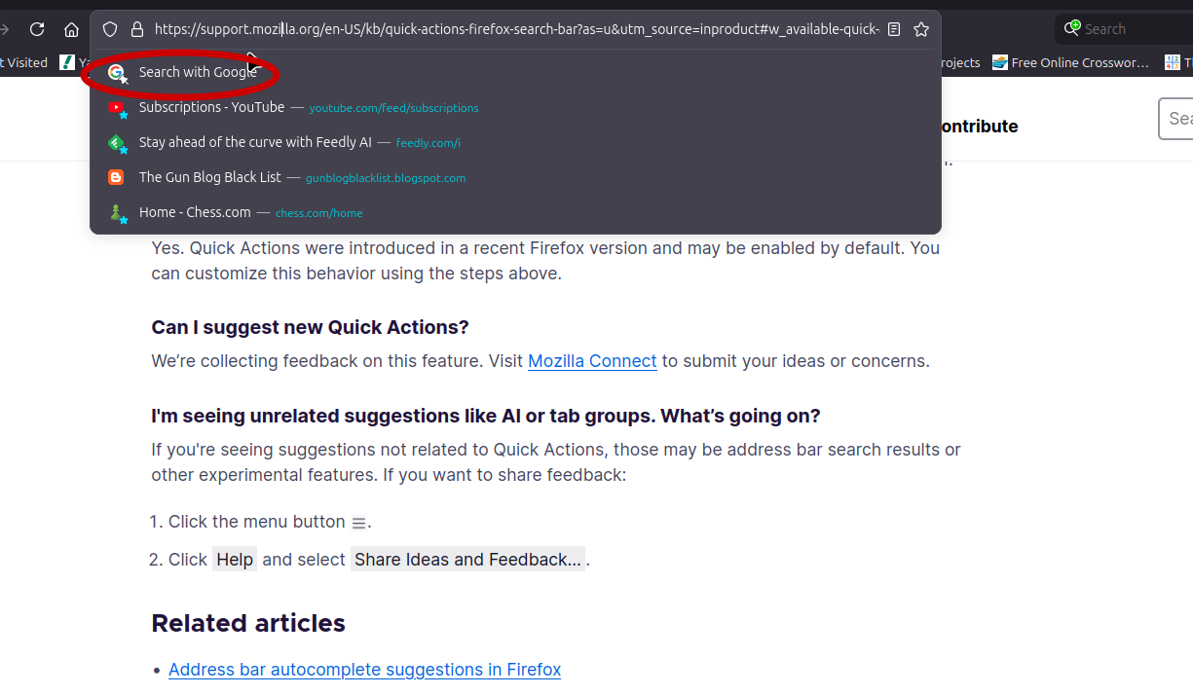Follow the Mozilla Connect link
Image resolution: width=1193 pixels, height=695 pixels.
(x=591, y=361)
